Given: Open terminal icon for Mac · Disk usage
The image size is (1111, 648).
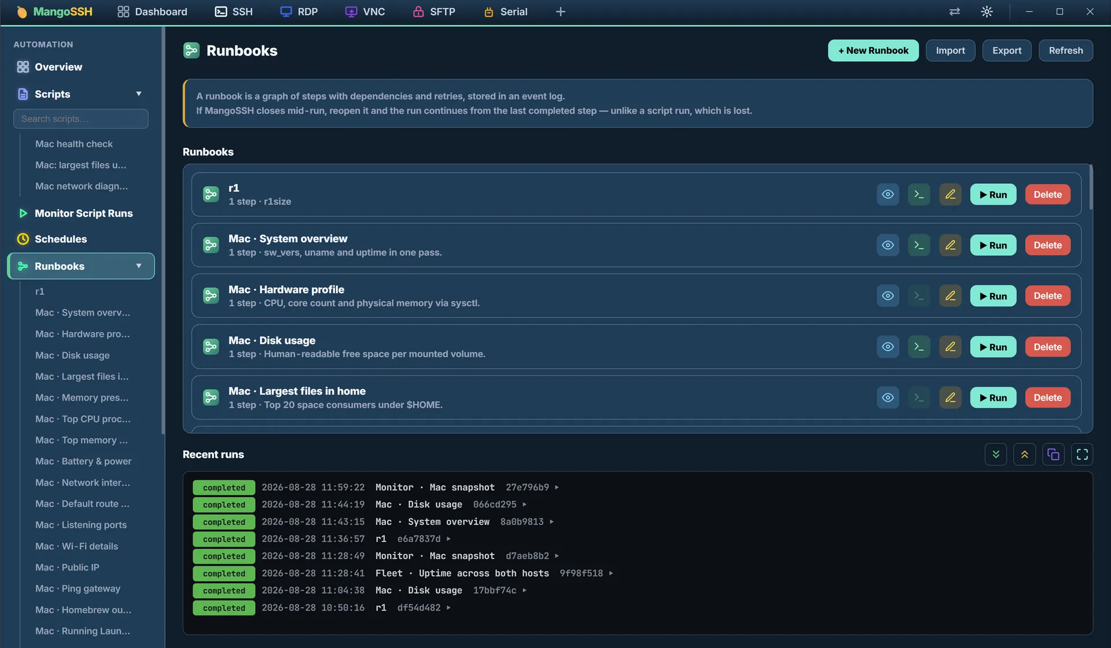Looking at the screenshot, I should click(919, 347).
